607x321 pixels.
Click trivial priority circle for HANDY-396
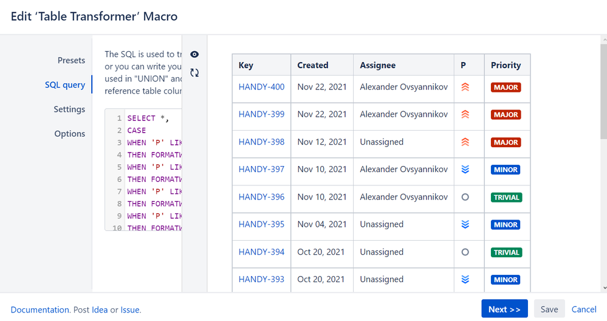465,197
